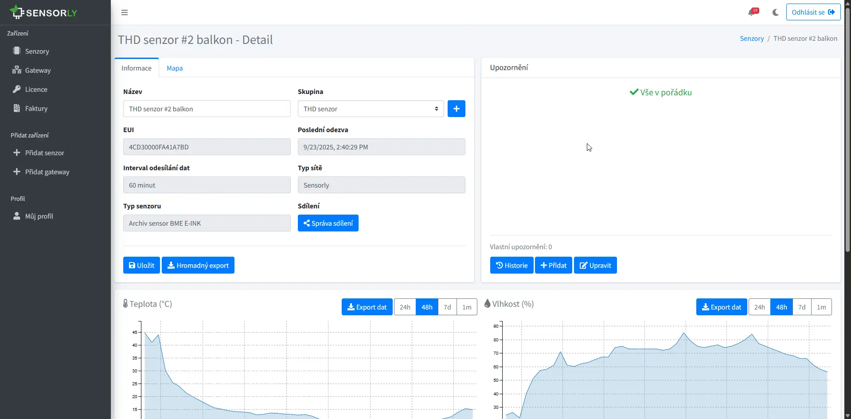
Task: Click plus icon beside Přidat senzor
Action: click(17, 153)
